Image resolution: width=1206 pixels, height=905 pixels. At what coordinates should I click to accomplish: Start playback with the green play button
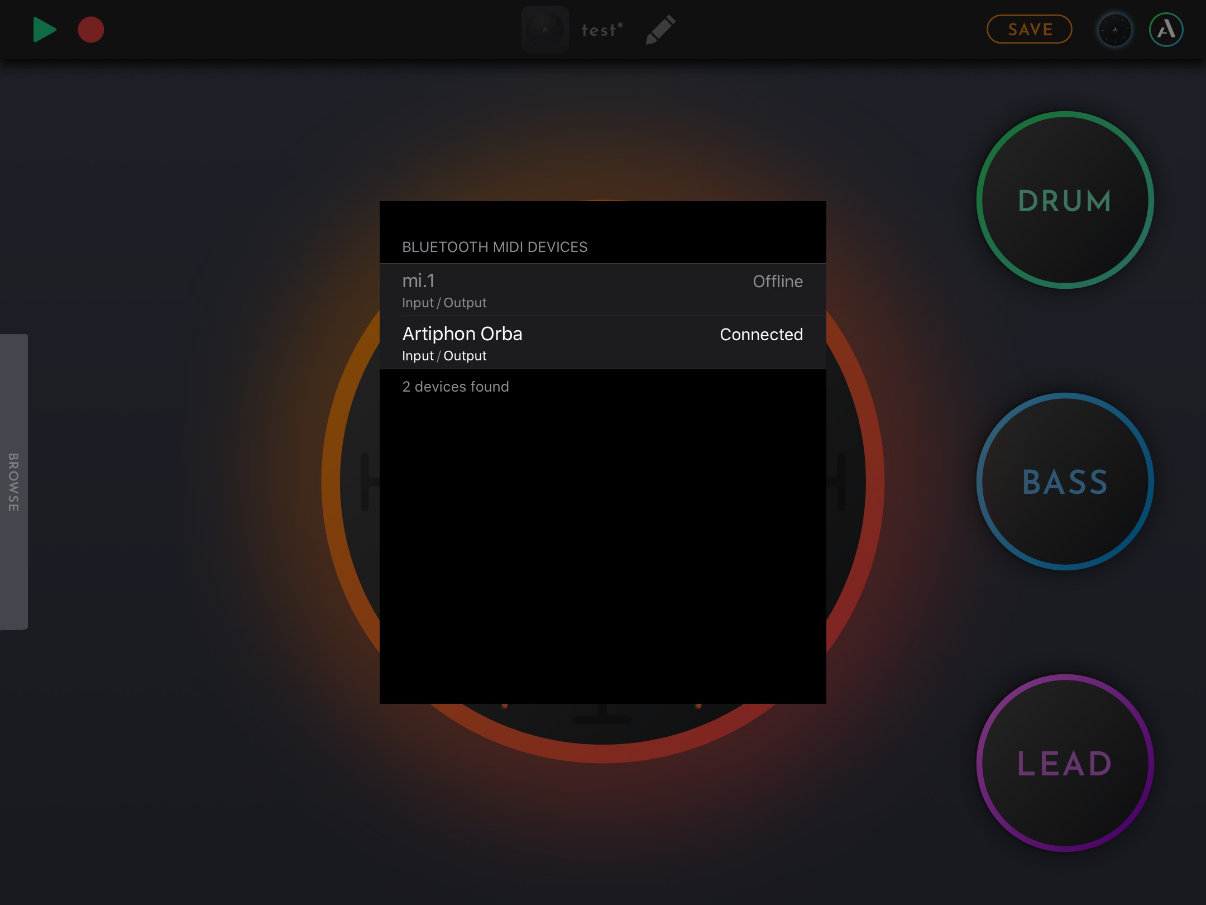45,30
